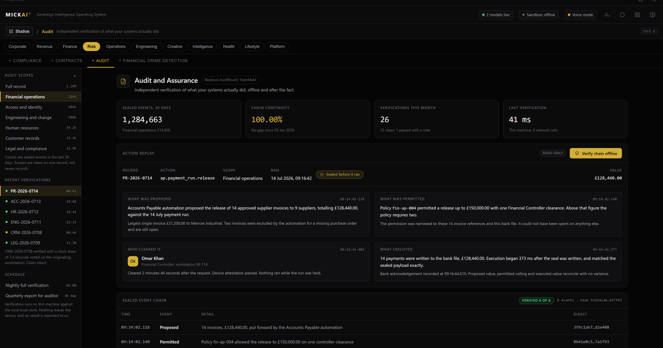Open verification CRM-2026-0708
Viewport: 663px width, 348px height.
pos(40,233)
